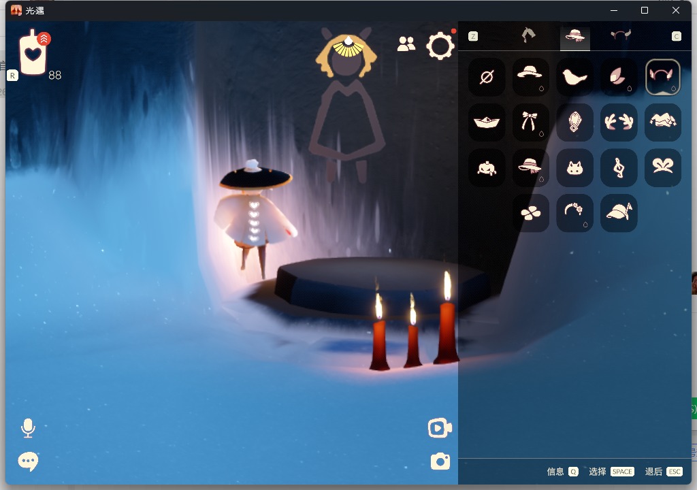Open the friends list icon

pyautogui.click(x=406, y=44)
